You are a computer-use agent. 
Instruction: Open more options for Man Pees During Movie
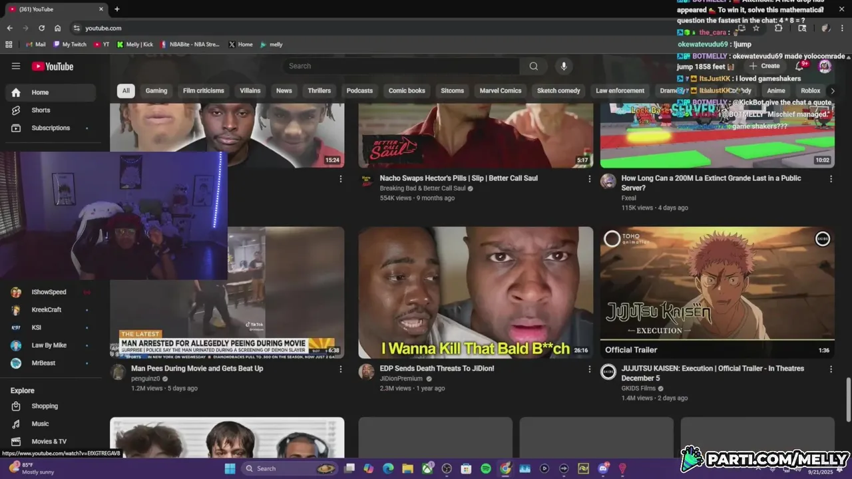click(341, 369)
